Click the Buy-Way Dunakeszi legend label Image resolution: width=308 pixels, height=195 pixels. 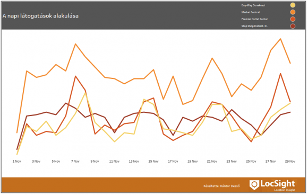(253, 5)
